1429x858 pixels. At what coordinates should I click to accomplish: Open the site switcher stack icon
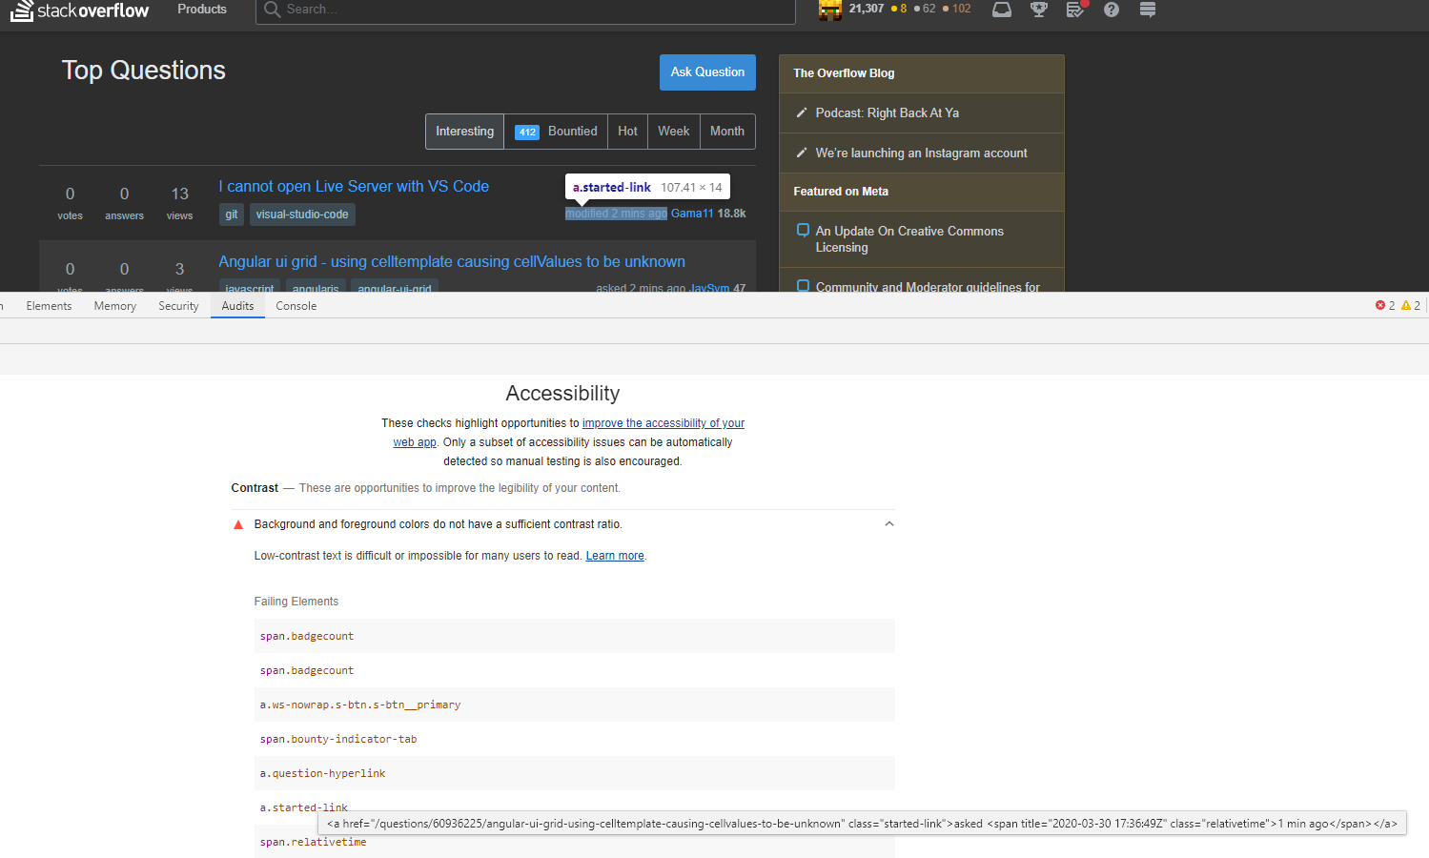[1148, 10]
